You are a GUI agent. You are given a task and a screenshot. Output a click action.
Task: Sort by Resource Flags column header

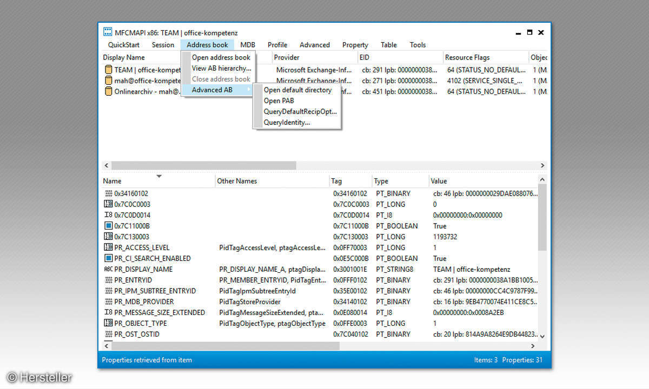[x=467, y=57]
